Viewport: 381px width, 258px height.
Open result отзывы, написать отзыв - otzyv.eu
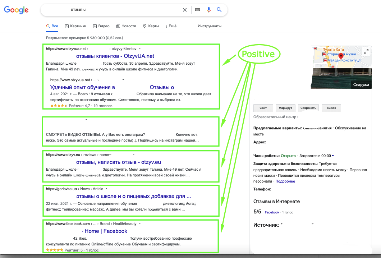119,162
